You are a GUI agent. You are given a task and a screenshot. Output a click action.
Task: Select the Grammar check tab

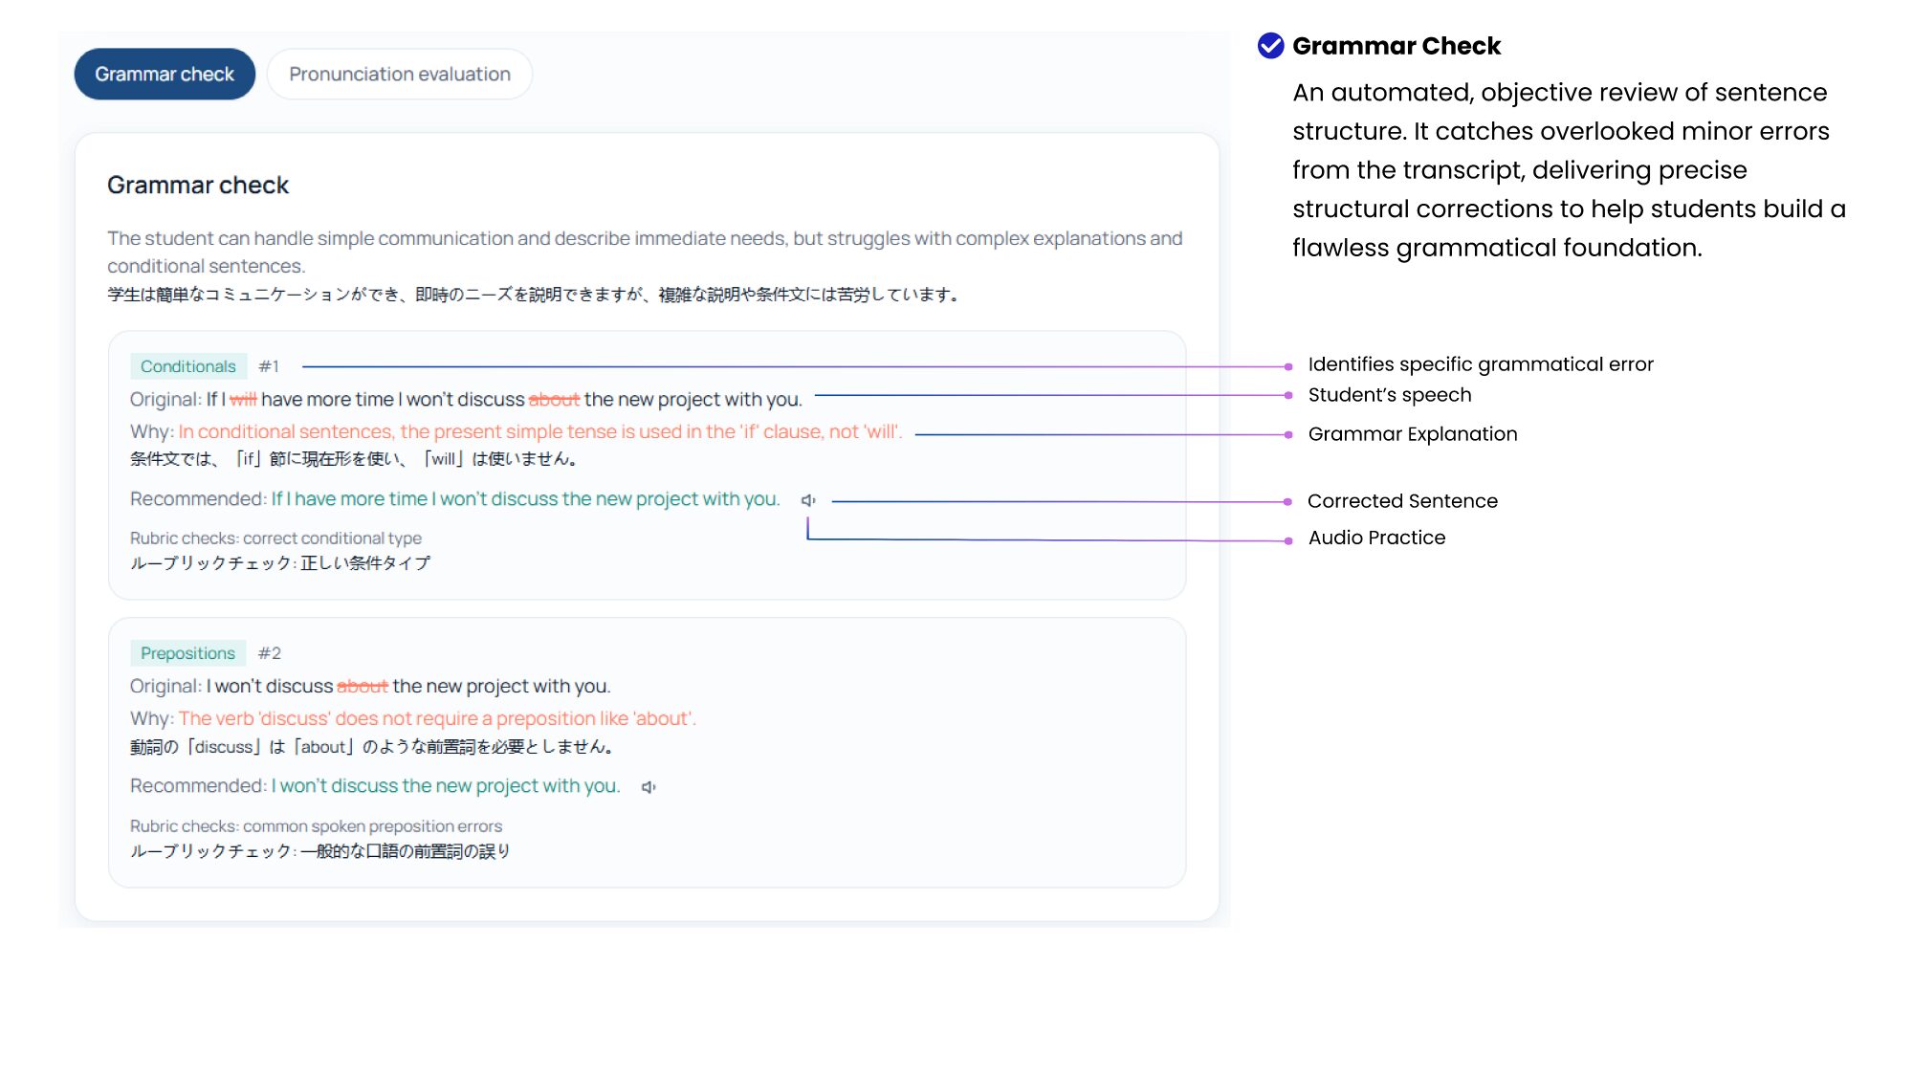point(165,74)
